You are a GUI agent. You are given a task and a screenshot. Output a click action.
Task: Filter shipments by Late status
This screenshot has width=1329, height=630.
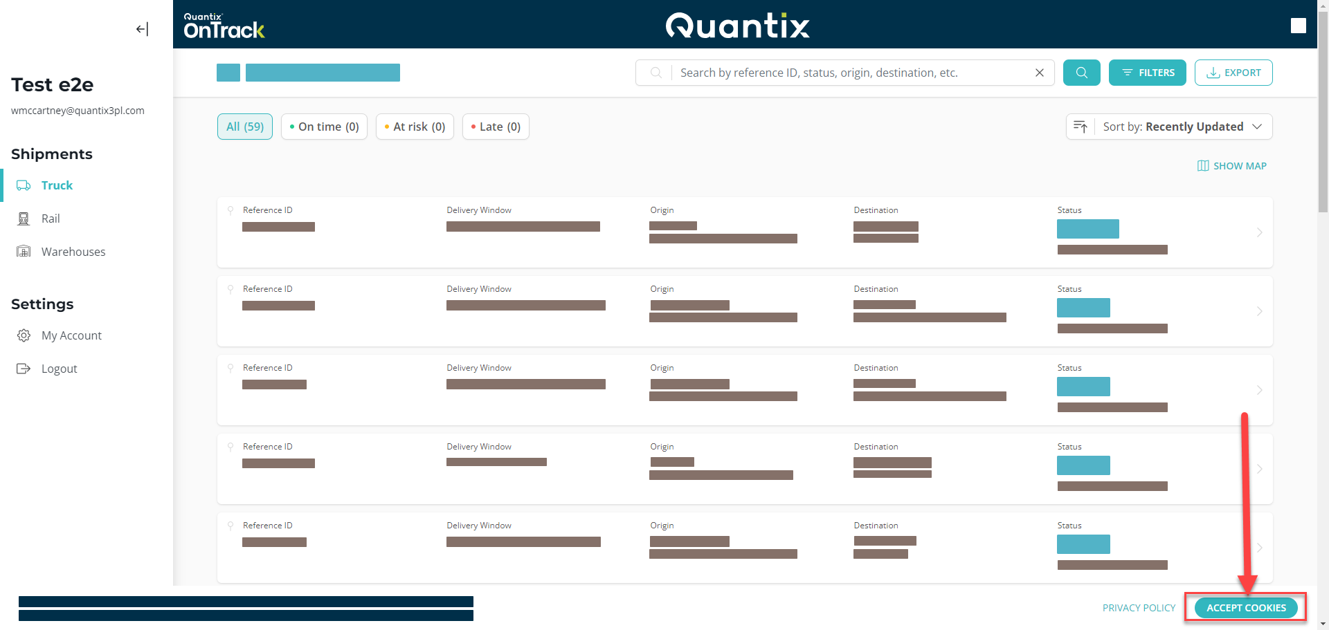click(496, 127)
